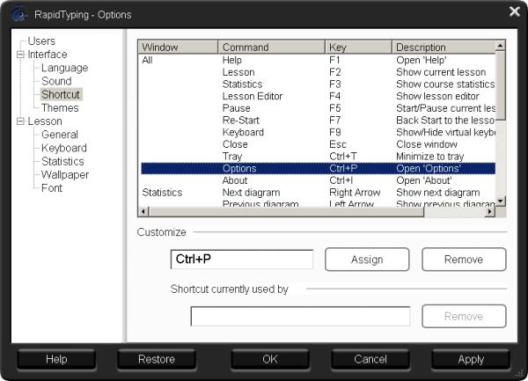Restore default settings with Restore button

click(x=157, y=359)
